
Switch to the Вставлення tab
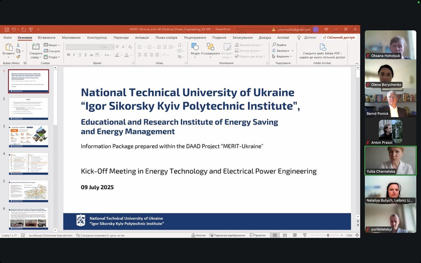[x=47, y=37]
